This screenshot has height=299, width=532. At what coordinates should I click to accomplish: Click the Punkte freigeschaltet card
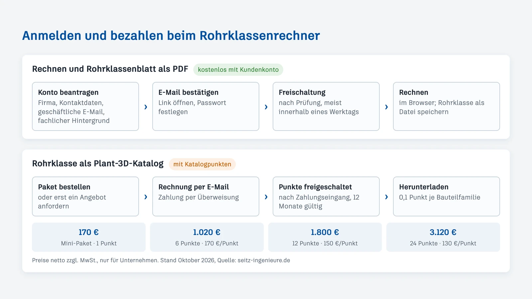click(326, 196)
